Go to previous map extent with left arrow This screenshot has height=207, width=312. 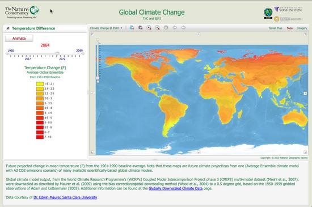(x=175, y=28)
